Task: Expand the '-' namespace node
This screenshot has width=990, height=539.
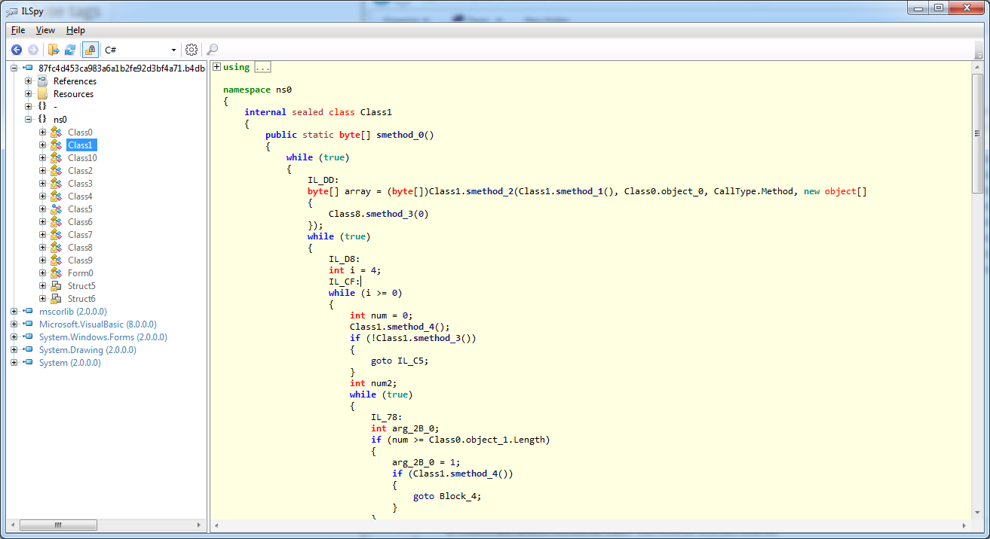Action: tap(29, 106)
